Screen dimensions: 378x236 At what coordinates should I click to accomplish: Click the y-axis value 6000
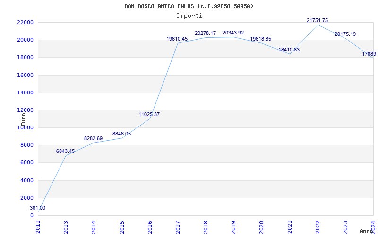pos(26,162)
